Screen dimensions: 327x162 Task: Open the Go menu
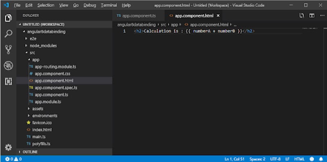coord(76,5)
